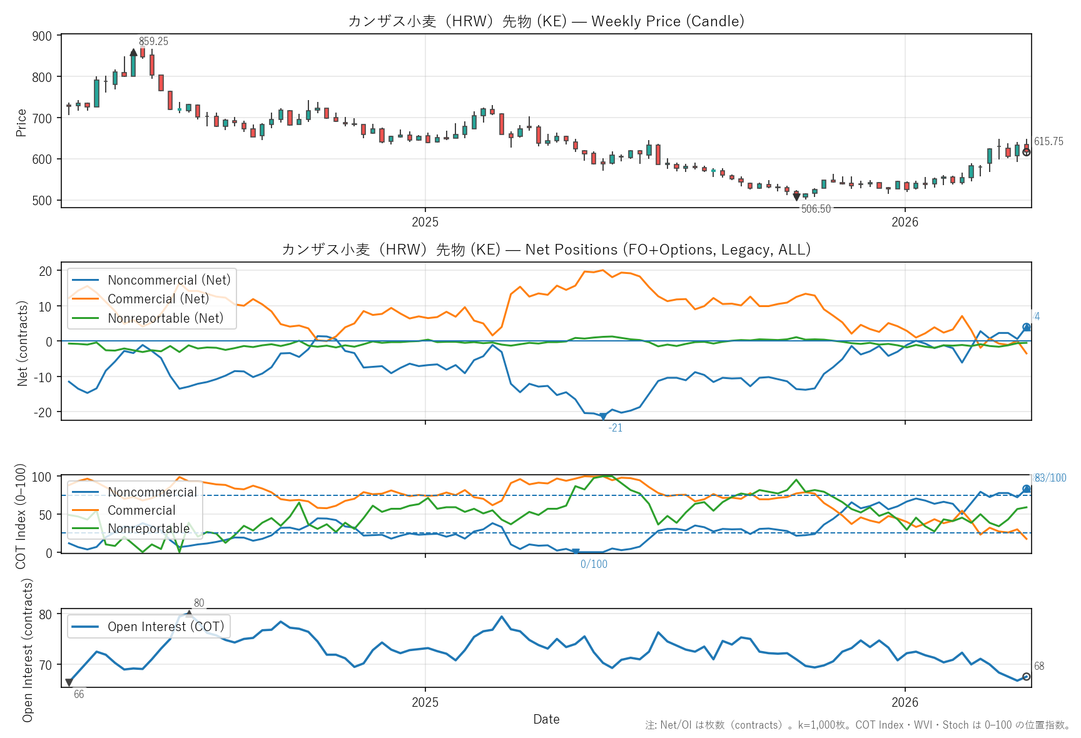1081x738 pixels.
Task: Click the orange Commercial swatch in COT Index legend
Action: (x=86, y=510)
